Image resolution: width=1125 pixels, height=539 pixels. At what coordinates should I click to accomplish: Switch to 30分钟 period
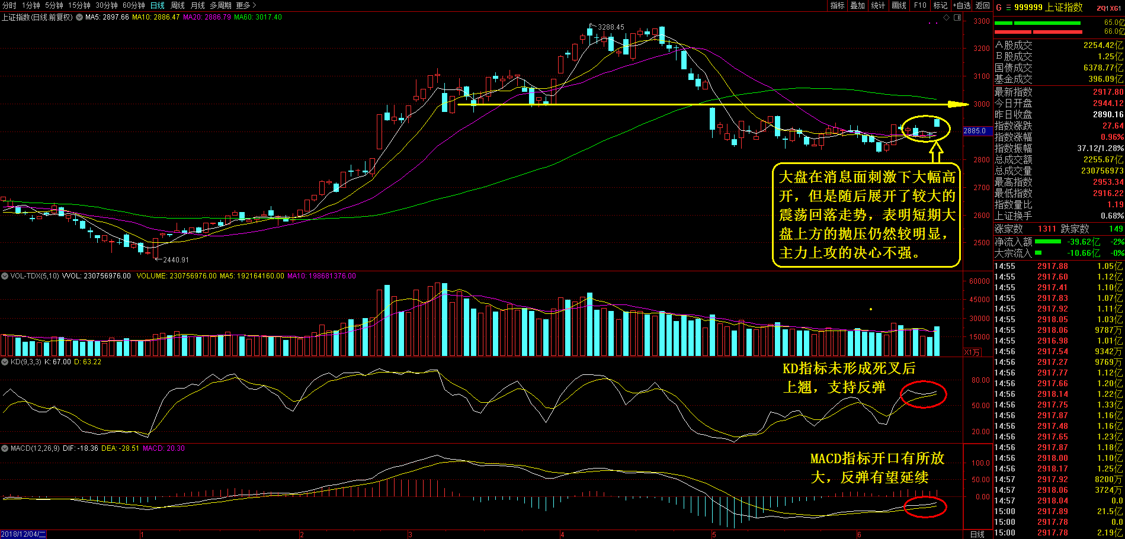107,5
